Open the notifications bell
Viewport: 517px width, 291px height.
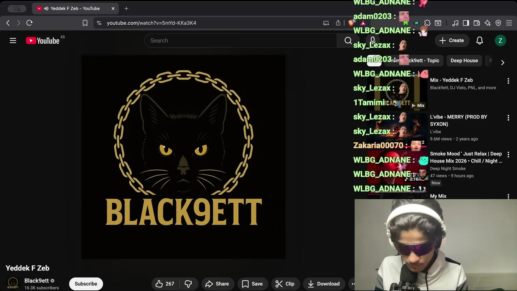click(479, 40)
